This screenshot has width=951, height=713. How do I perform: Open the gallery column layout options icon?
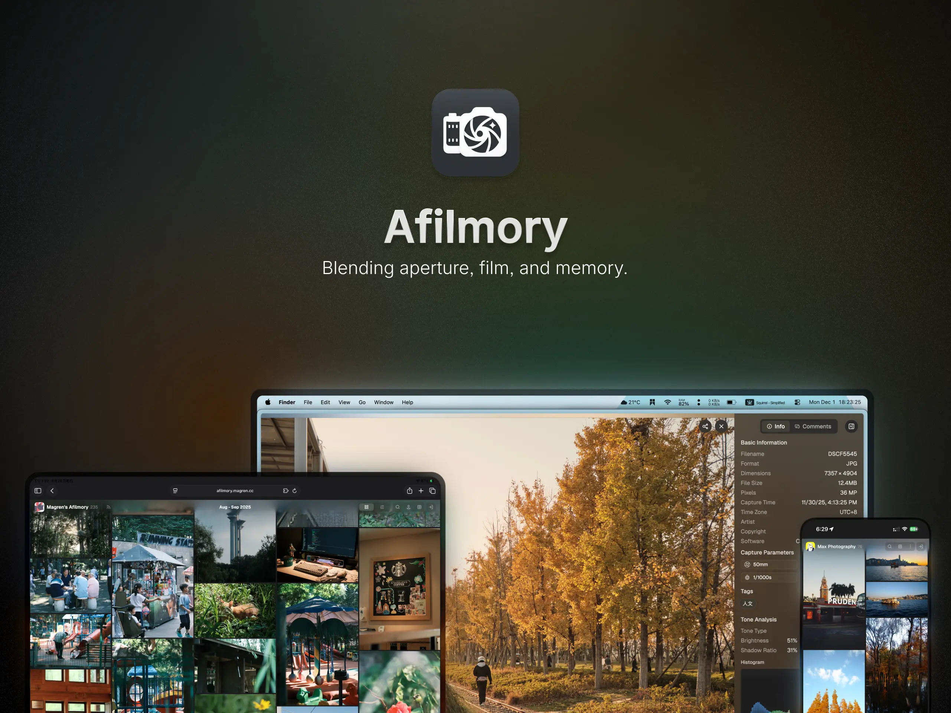(x=419, y=507)
